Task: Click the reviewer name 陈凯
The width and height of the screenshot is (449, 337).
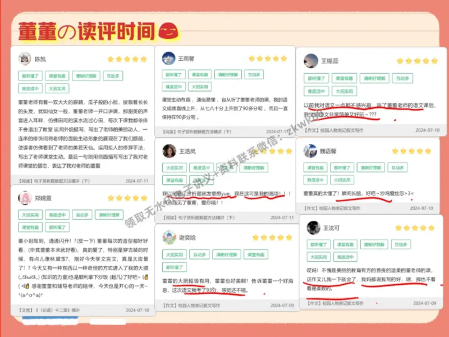Action: coord(40,59)
